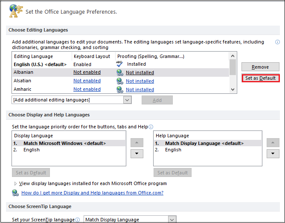Select the Match Display Language ScreenTip combo box
The height and width of the screenshot is (223, 285).
[130, 219]
